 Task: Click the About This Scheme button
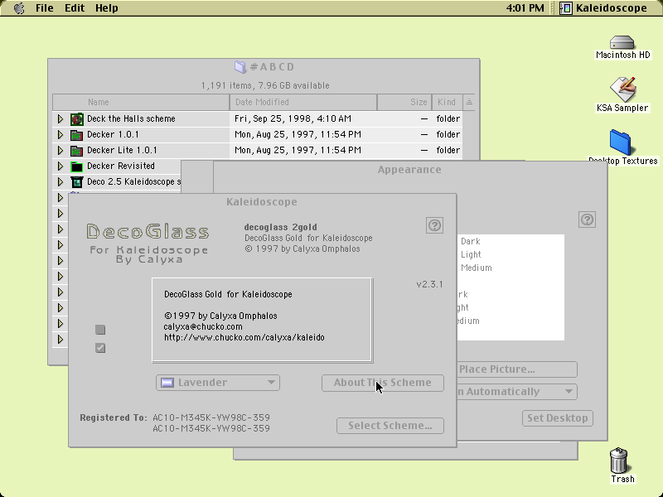[x=383, y=383]
